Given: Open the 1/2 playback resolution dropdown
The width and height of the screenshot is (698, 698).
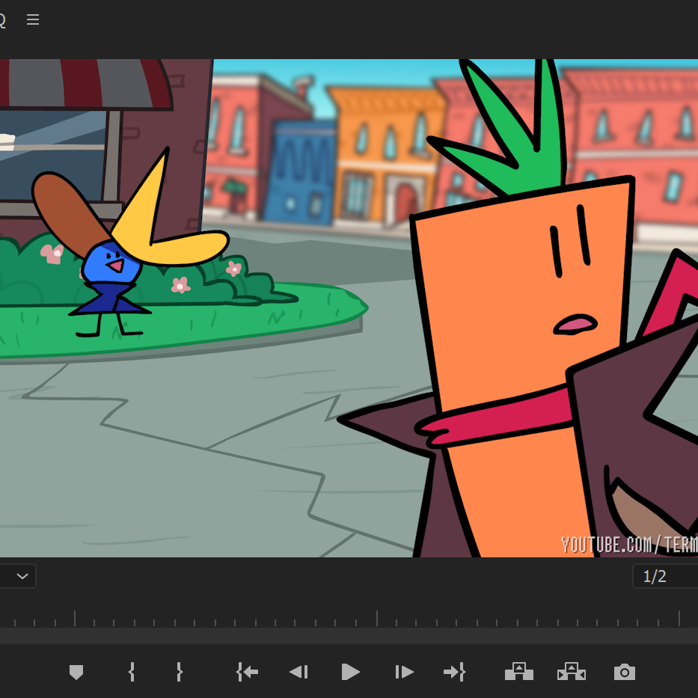Looking at the screenshot, I should click(665, 576).
